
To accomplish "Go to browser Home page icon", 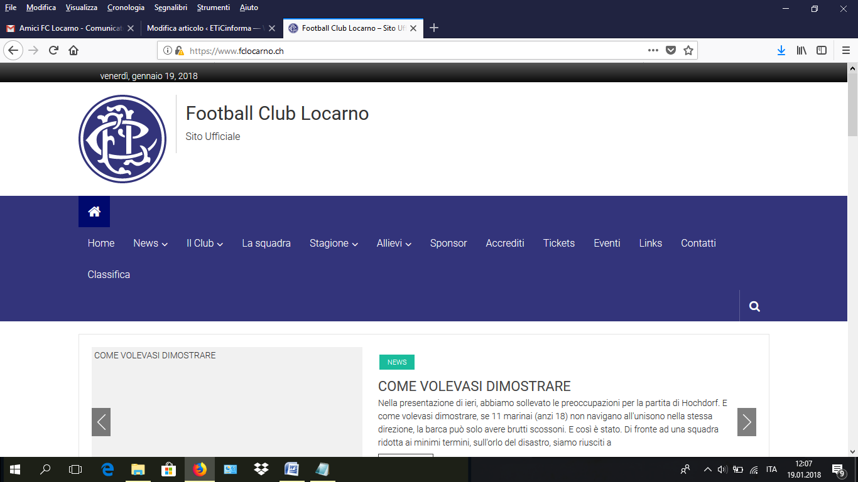I will [73, 50].
